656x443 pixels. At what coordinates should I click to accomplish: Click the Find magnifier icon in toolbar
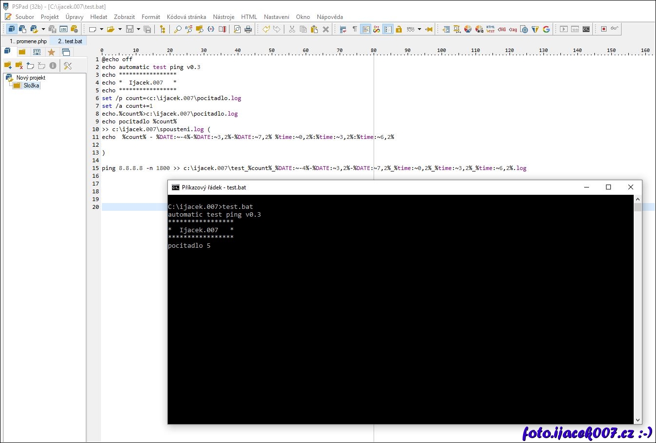click(178, 29)
